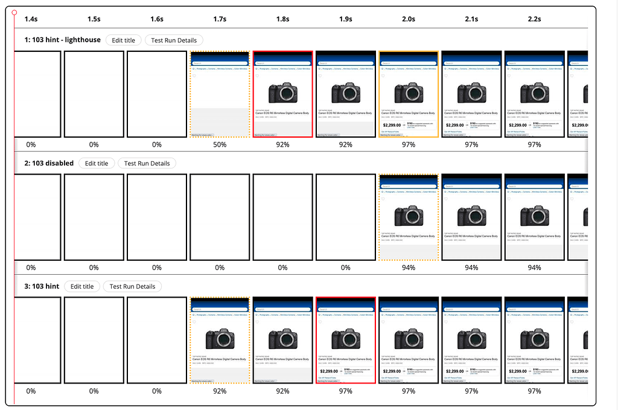The height and width of the screenshot is (410, 618).
Task: Click Edit title for the lighthouse run
Action: coord(123,40)
